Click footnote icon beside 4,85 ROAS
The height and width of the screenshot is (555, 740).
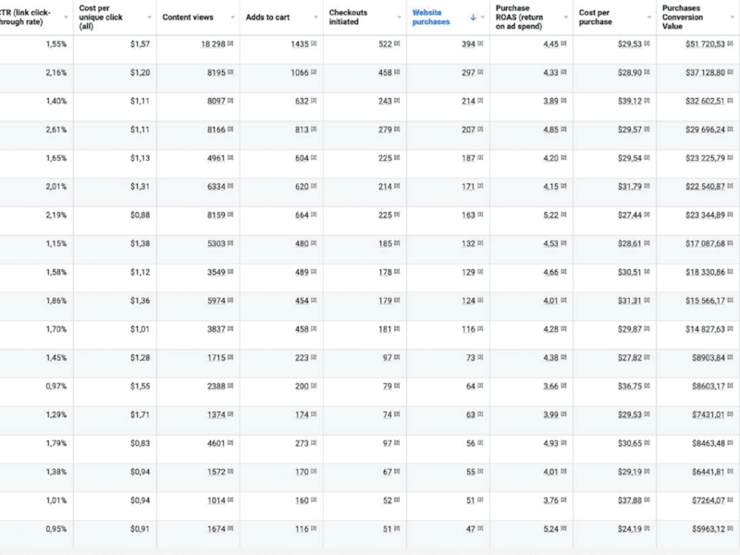coord(563,129)
